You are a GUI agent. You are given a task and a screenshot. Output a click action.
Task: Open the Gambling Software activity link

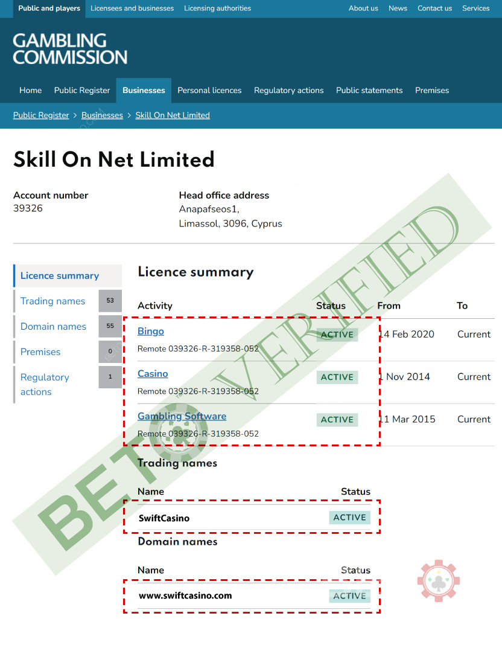coord(182,416)
